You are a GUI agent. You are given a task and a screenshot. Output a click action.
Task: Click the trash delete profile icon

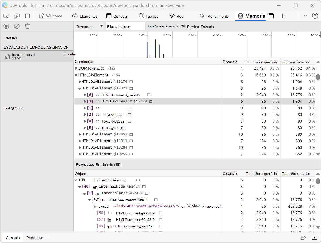[x=27, y=26]
